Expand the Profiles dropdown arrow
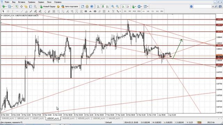This screenshot has height=125, width=223. (12, 7)
